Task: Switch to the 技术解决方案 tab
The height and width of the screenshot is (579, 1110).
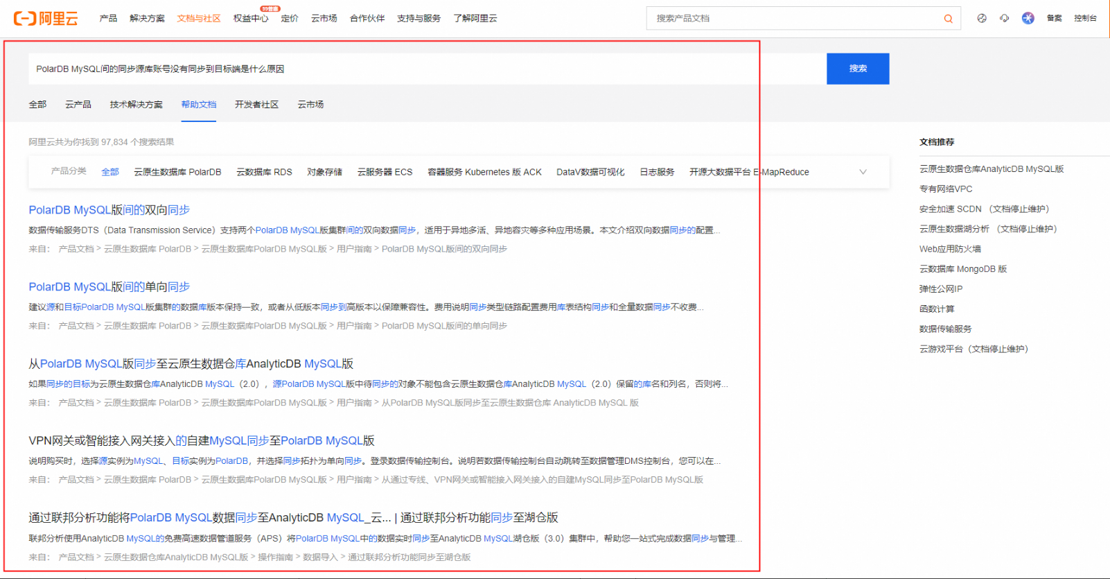Action: click(x=136, y=105)
